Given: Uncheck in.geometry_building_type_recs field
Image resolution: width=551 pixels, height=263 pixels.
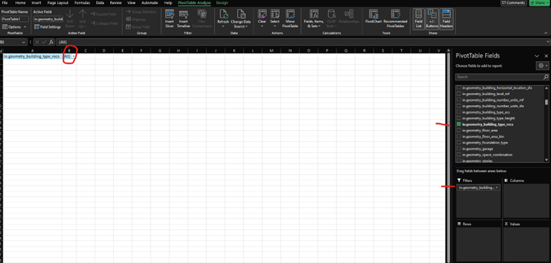Looking at the screenshot, I should [458, 124].
